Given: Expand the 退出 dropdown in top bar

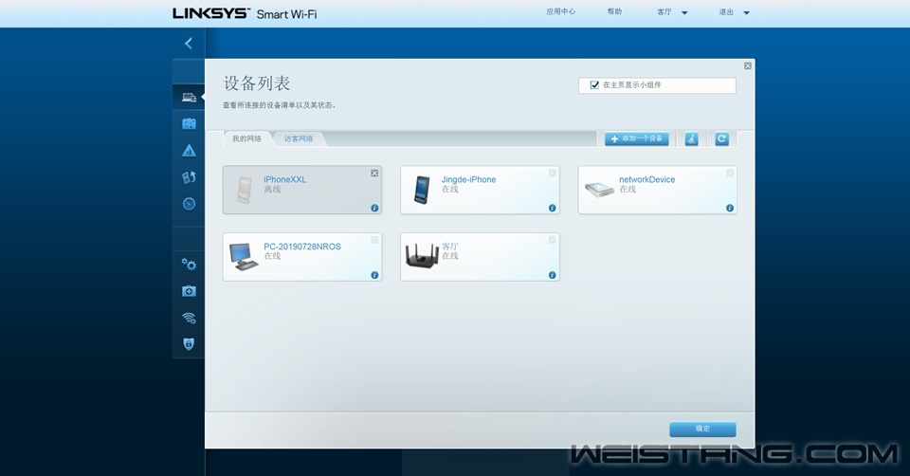Looking at the screenshot, I should coord(734,12).
